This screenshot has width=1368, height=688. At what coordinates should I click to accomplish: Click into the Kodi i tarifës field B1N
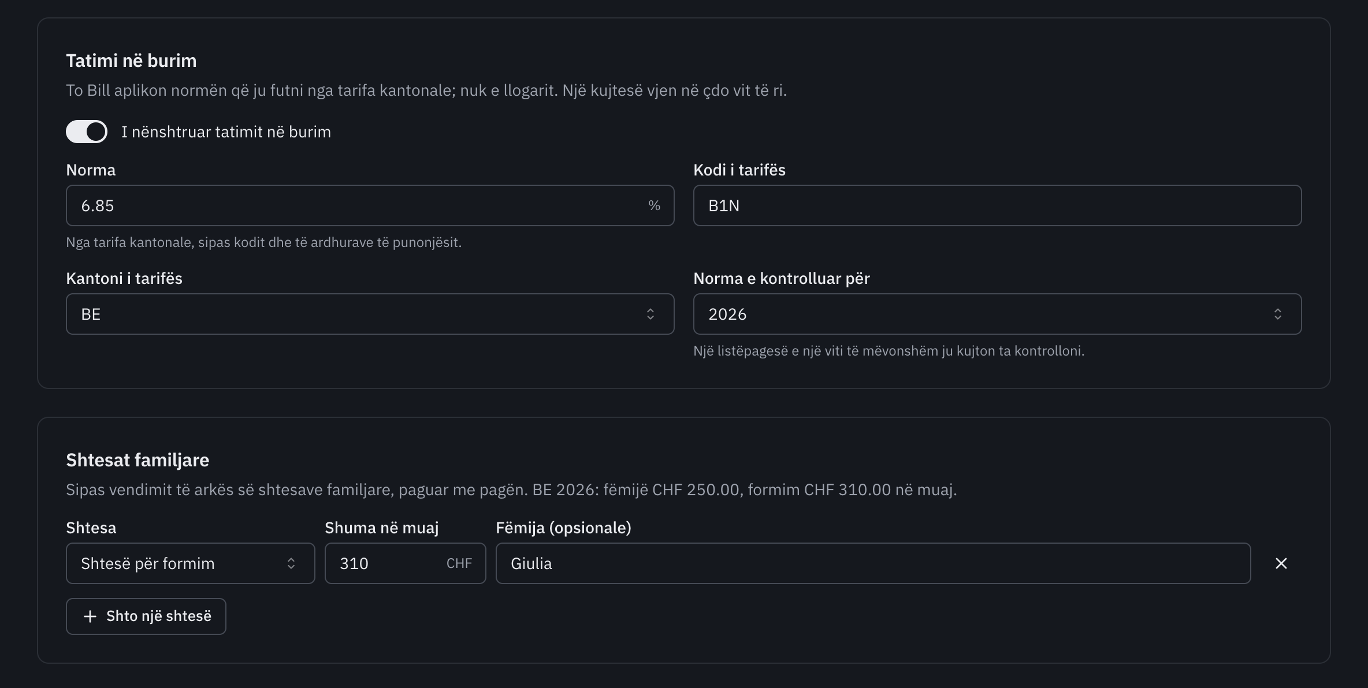click(x=997, y=205)
